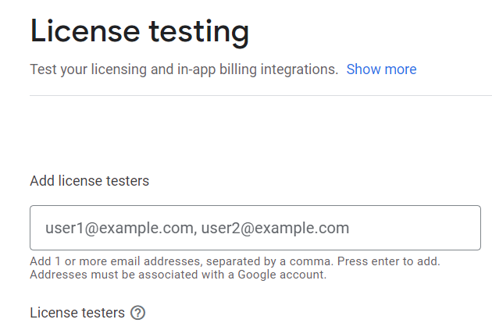492x330 pixels.
Task: Click the Addresses must be associated hint line
Action: pos(178,275)
